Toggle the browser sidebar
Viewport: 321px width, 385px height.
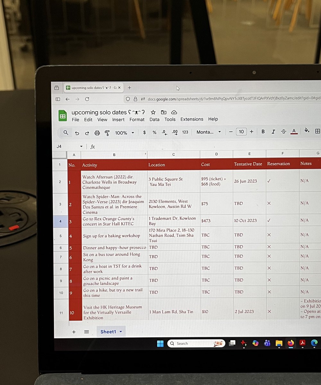pyautogui.click(x=58, y=99)
